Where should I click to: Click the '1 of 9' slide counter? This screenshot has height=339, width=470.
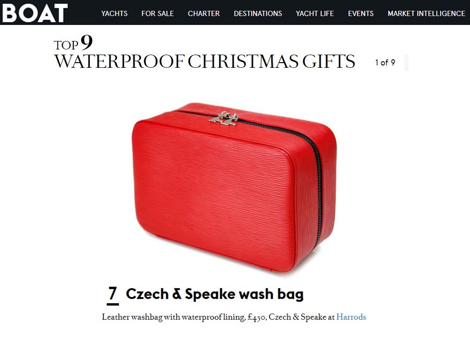coord(385,63)
